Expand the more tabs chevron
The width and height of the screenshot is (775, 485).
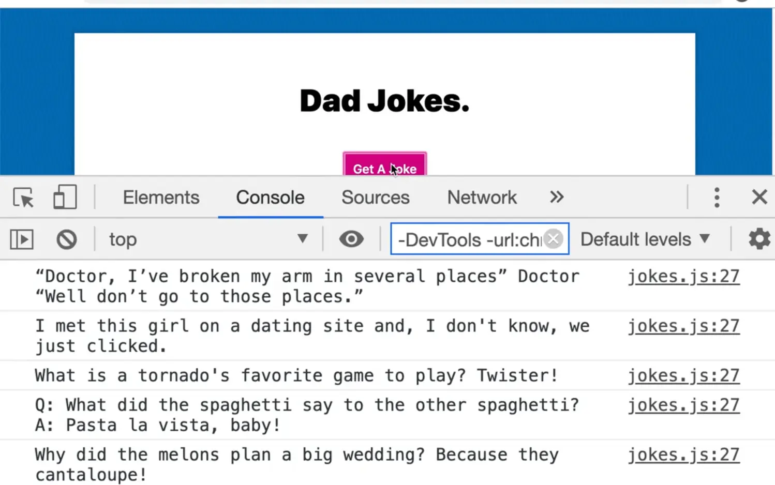point(557,197)
